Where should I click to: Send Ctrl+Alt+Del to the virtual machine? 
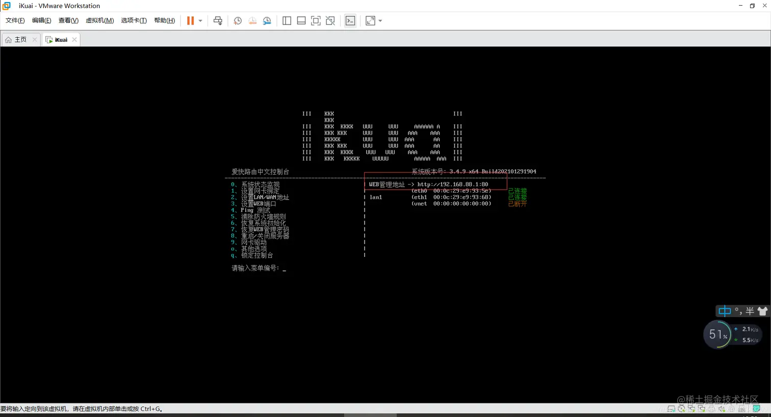(218, 21)
